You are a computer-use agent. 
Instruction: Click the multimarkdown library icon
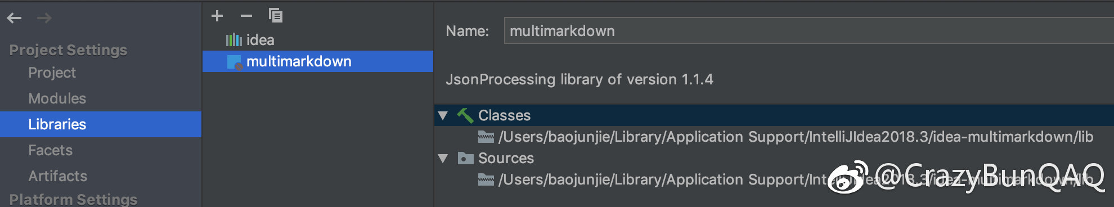click(x=235, y=62)
